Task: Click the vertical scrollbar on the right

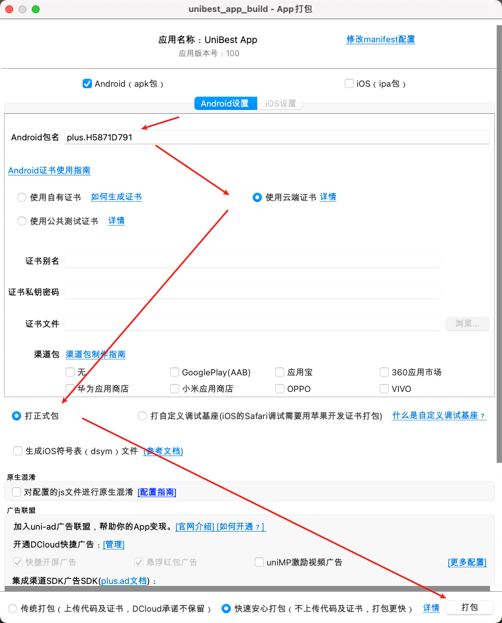Action: click(499, 244)
